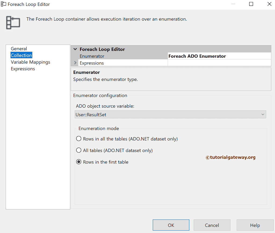Open the Variable Mappings page
The image size is (275, 233).
coord(30,62)
